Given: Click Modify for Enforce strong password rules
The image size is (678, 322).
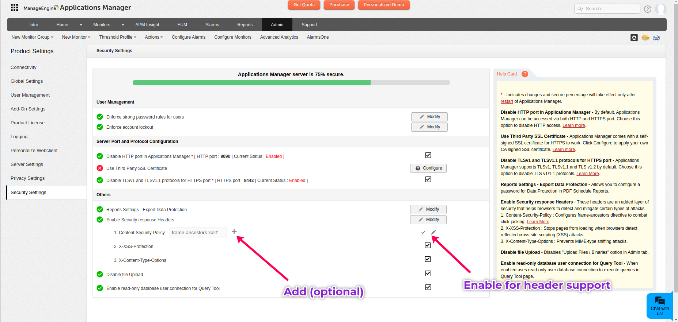Looking at the screenshot, I should (429, 117).
